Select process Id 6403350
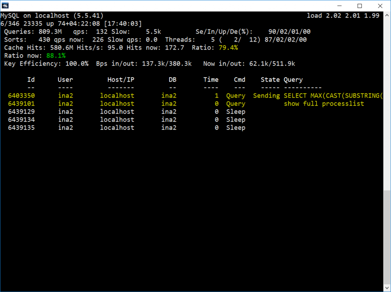Image resolution: width=391 pixels, height=292 pixels. 21,96
